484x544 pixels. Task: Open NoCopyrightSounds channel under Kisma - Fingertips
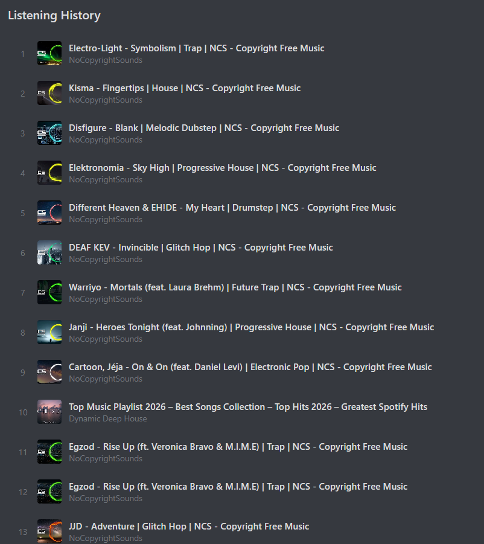(106, 100)
